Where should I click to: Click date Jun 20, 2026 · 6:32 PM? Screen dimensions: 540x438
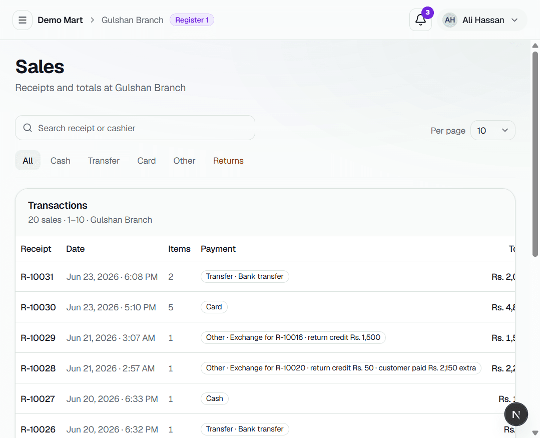pyautogui.click(x=112, y=429)
